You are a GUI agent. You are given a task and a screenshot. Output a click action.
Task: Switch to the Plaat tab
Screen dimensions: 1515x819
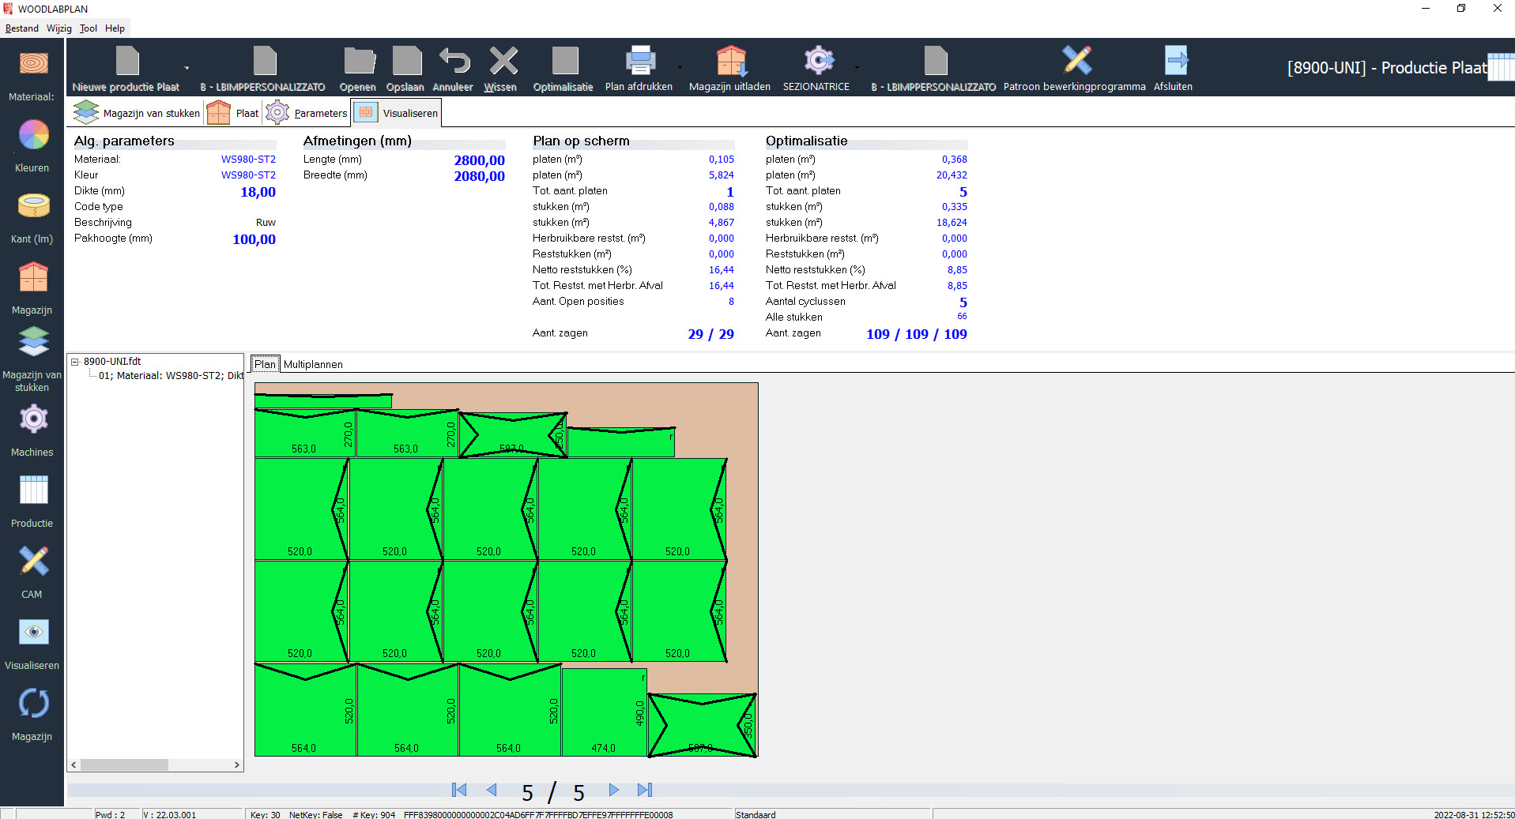[234, 113]
